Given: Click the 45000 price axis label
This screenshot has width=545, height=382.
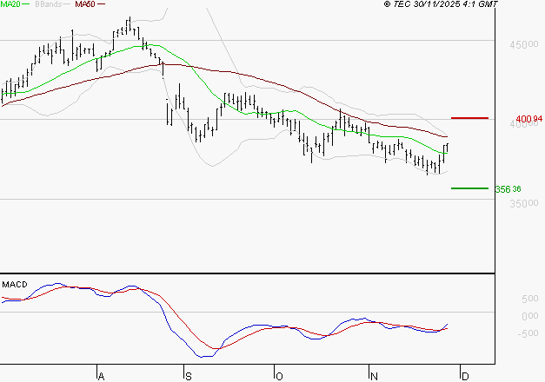Looking at the screenshot, I should point(524,44).
